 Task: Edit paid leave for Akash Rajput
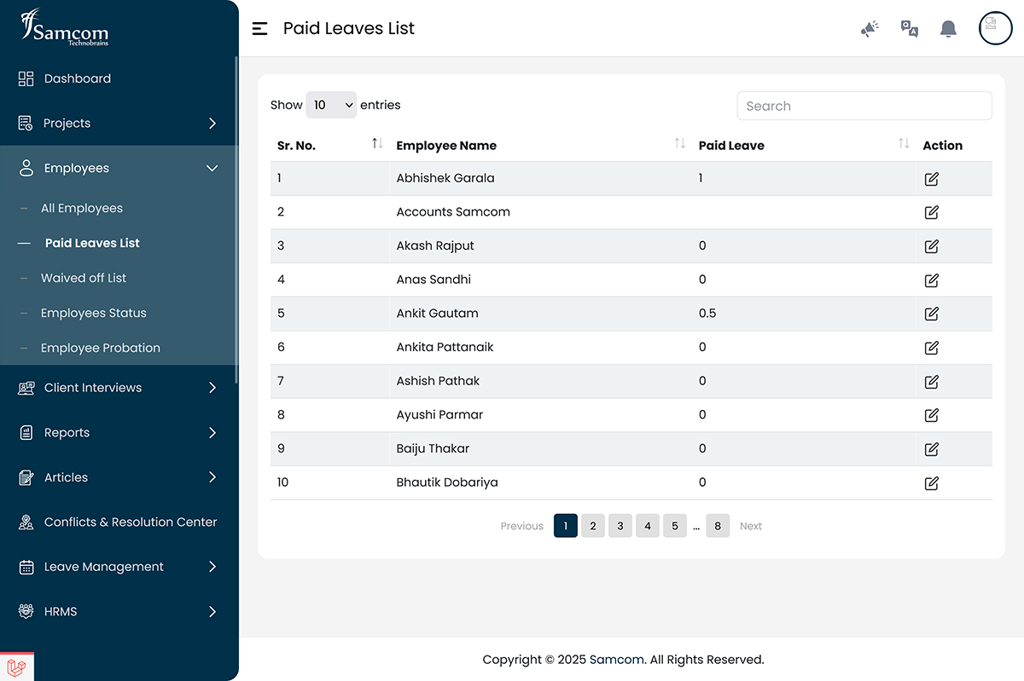pos(932,246)
